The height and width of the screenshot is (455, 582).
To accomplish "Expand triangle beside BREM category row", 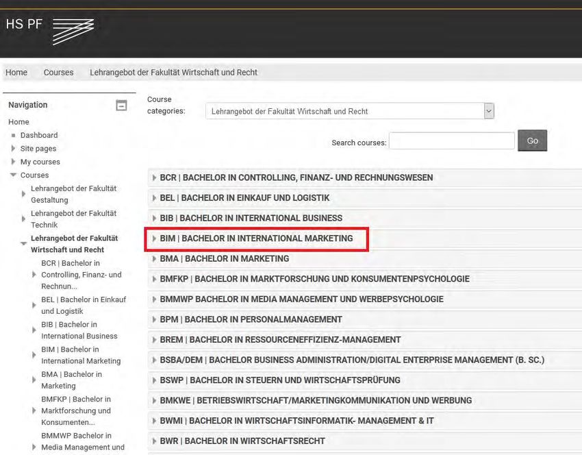I will [154, 339].
